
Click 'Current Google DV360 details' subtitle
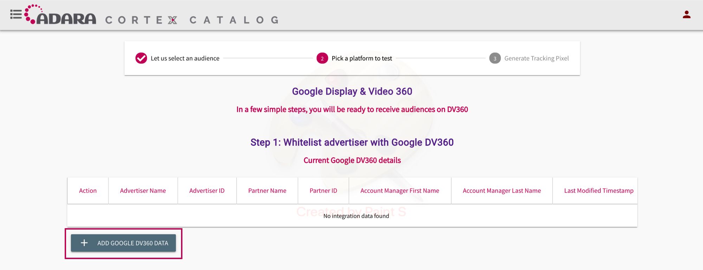coord(352,160)
